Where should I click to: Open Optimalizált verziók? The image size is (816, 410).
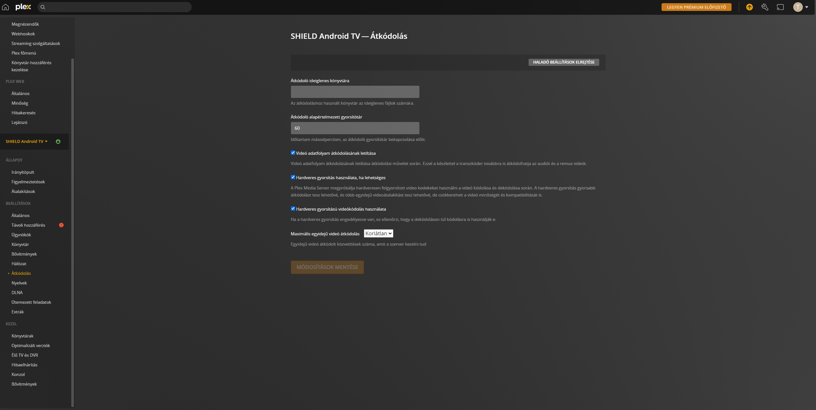(31, 346)
